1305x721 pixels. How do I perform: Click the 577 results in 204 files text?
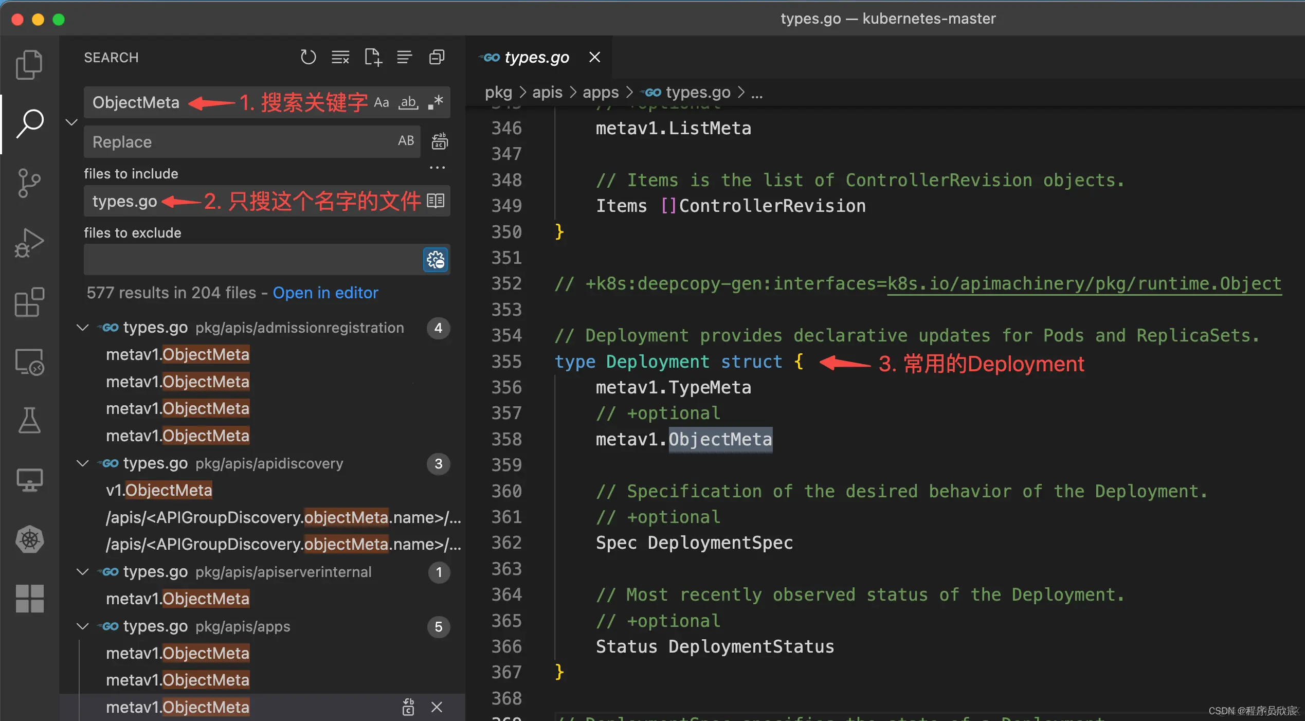[171, 293]
